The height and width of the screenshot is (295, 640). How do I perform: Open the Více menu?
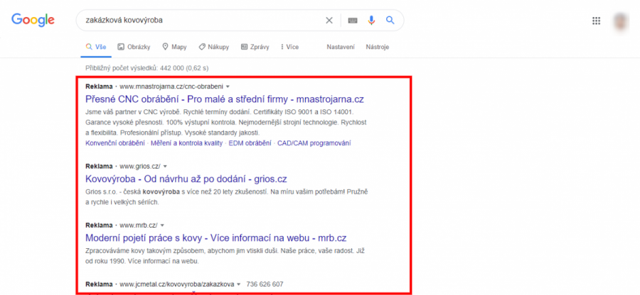pos(290,48)
